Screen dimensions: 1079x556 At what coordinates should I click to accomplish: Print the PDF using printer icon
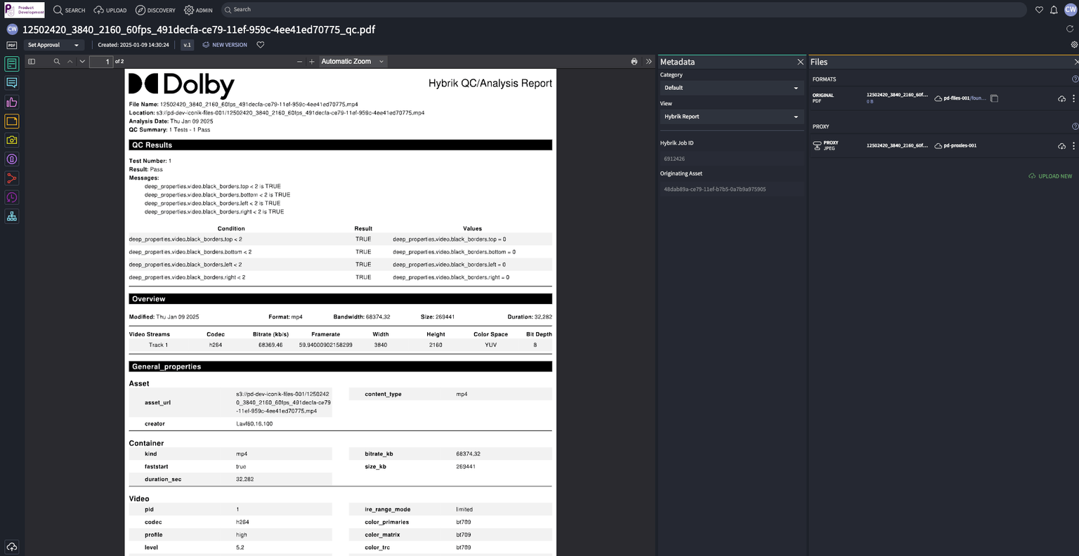[634, 62]
